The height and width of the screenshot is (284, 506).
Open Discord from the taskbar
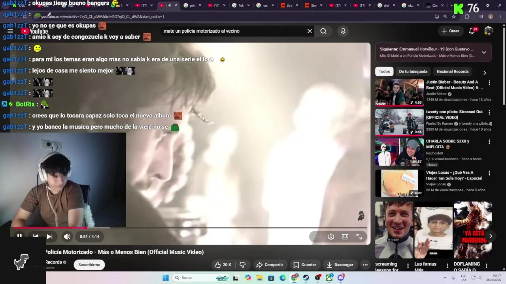341,278
